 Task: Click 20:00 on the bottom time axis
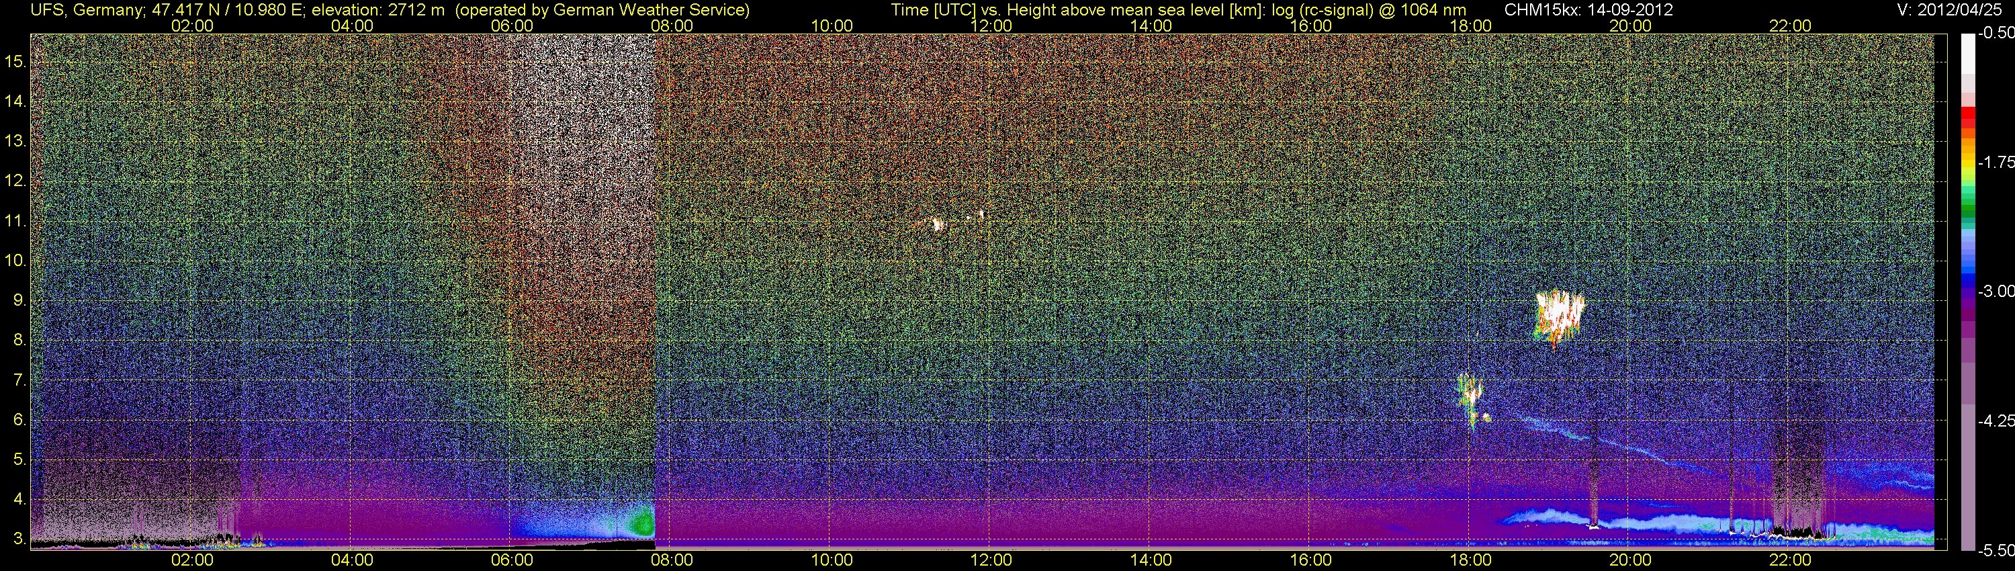[x=1630, y=560]
